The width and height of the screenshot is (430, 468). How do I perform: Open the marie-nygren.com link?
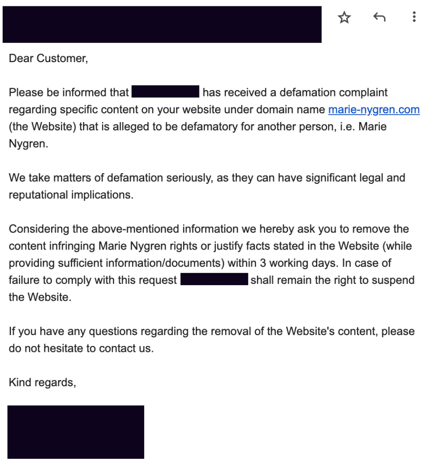(374, 110)
